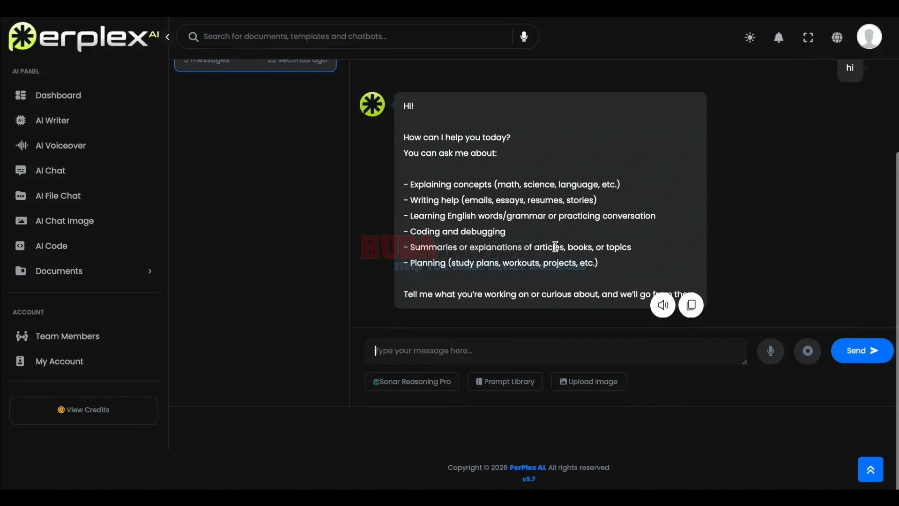Open the Sonar Reasoning Pro model selector

tap(412, 382)
